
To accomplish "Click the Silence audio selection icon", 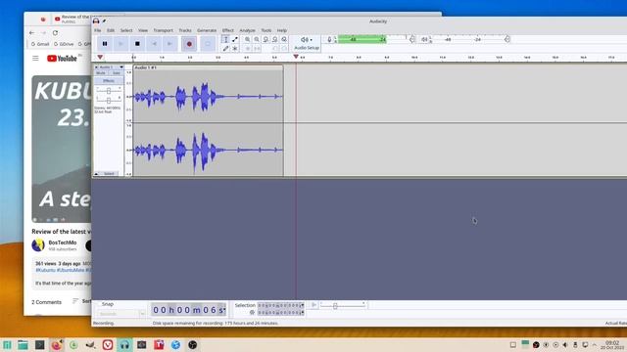I will [257, 48].
